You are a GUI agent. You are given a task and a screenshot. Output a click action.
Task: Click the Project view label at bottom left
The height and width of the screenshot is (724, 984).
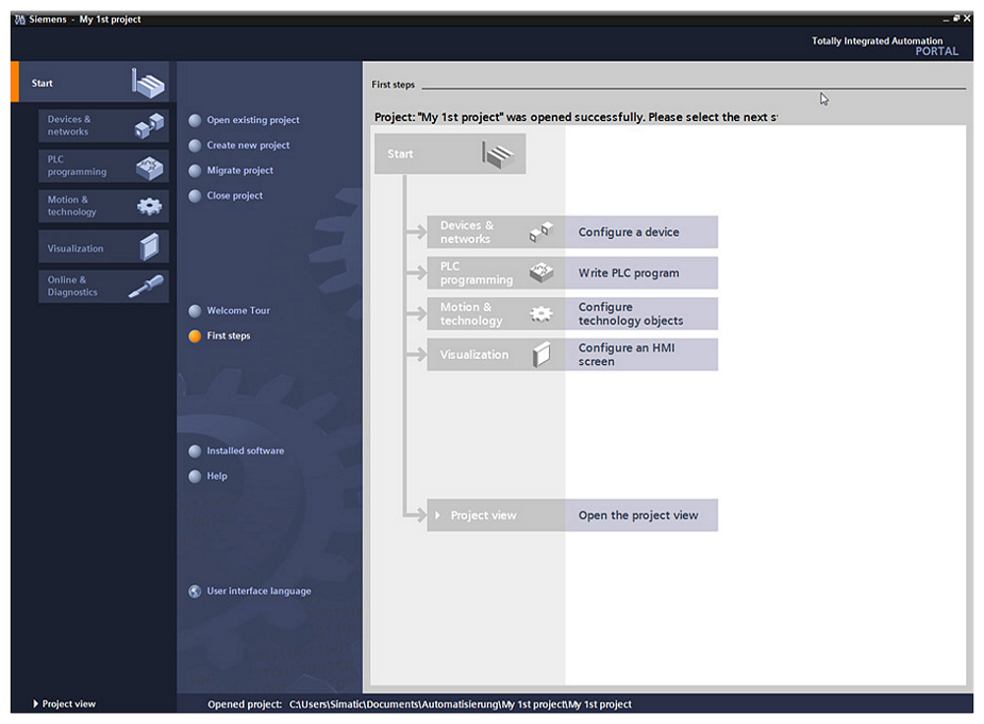point(69,704)
